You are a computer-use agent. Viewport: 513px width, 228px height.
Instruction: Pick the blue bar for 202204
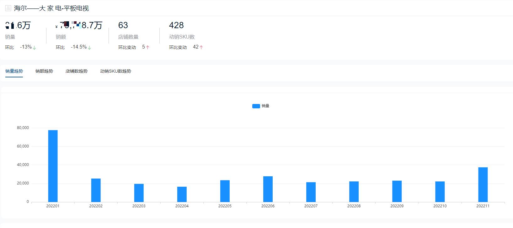[x=182, y=194]
